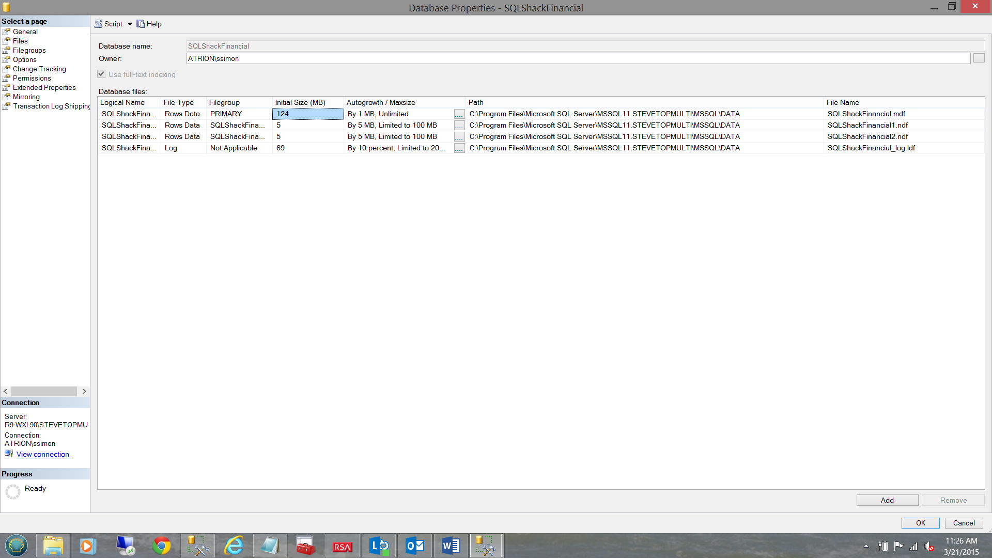Click the Owner input field
The width and height of the screenshot is (992, 558).
(578, 58)
